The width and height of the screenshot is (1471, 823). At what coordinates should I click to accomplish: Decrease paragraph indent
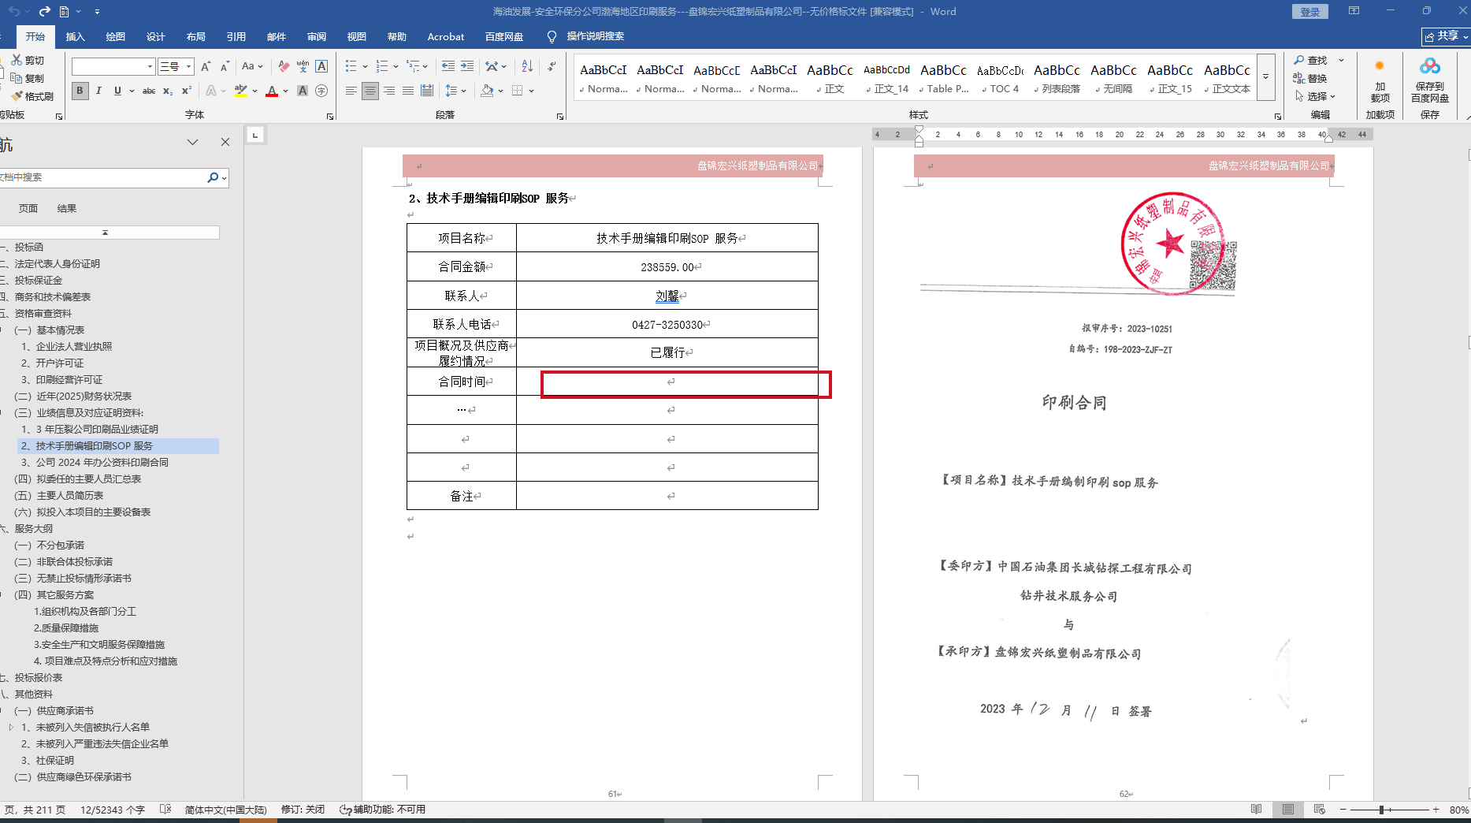click(448, 66)
